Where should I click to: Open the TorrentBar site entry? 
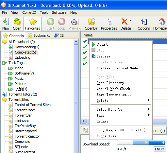23,115
